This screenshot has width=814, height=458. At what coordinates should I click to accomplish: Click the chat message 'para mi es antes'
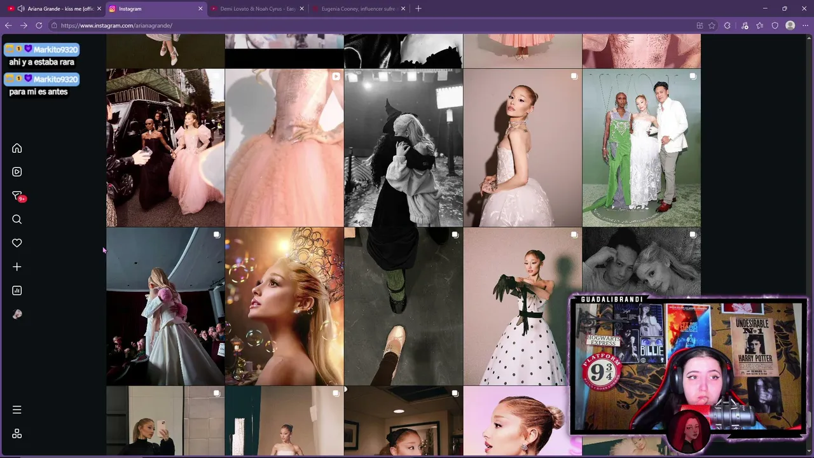(38, 92)
